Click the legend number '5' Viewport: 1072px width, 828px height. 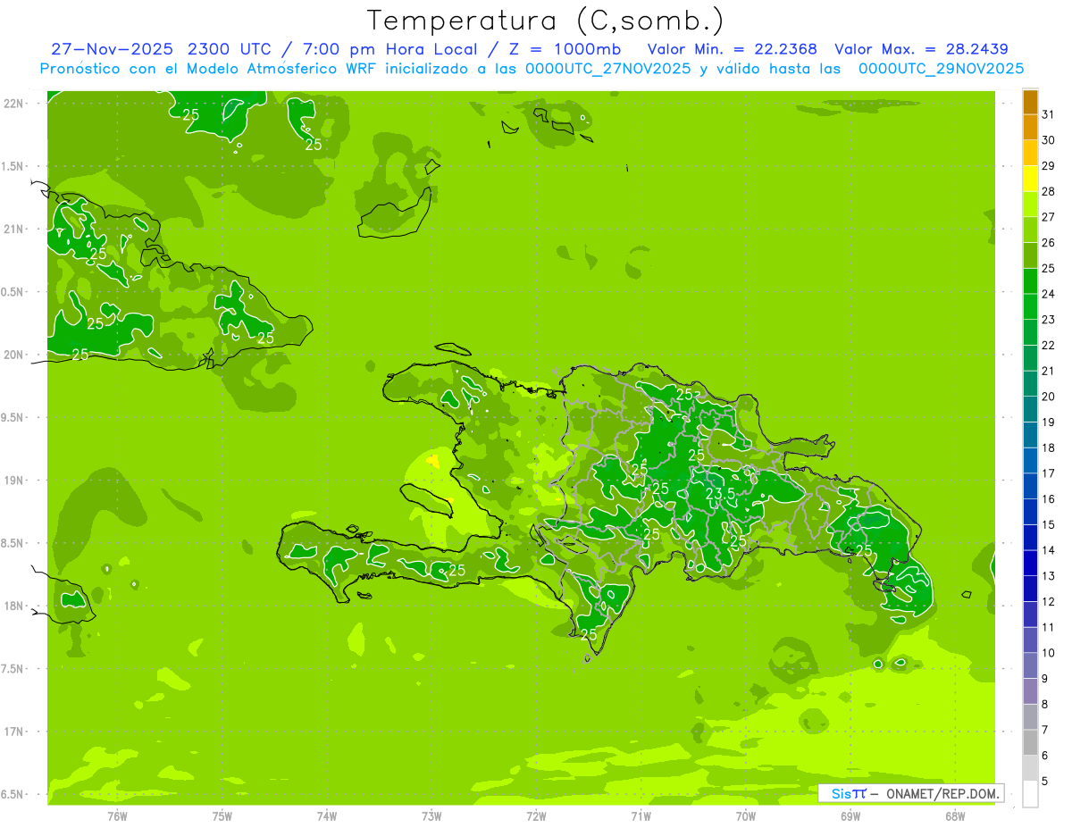1045,782
